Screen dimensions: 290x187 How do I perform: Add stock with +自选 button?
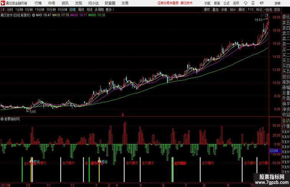tap(268, 10)
